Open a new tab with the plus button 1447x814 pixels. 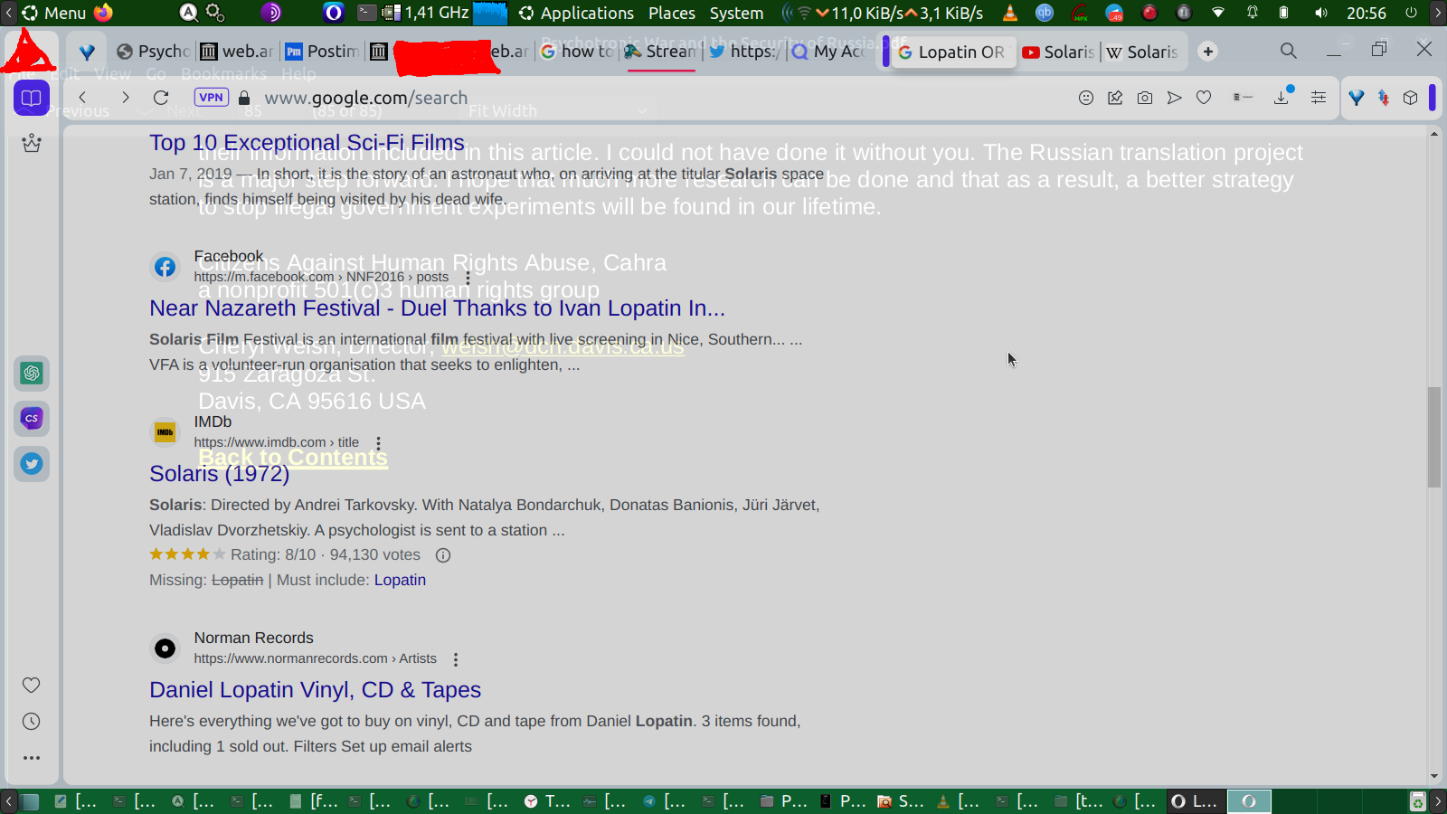(1208, 52)
